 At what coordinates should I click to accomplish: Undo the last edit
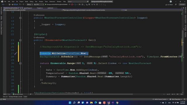[20, 5]
